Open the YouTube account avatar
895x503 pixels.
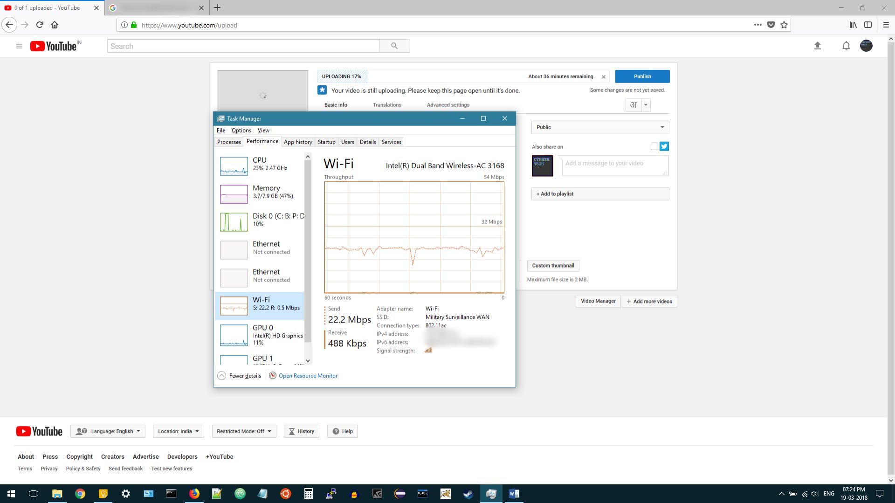click(x=866, y=46)
